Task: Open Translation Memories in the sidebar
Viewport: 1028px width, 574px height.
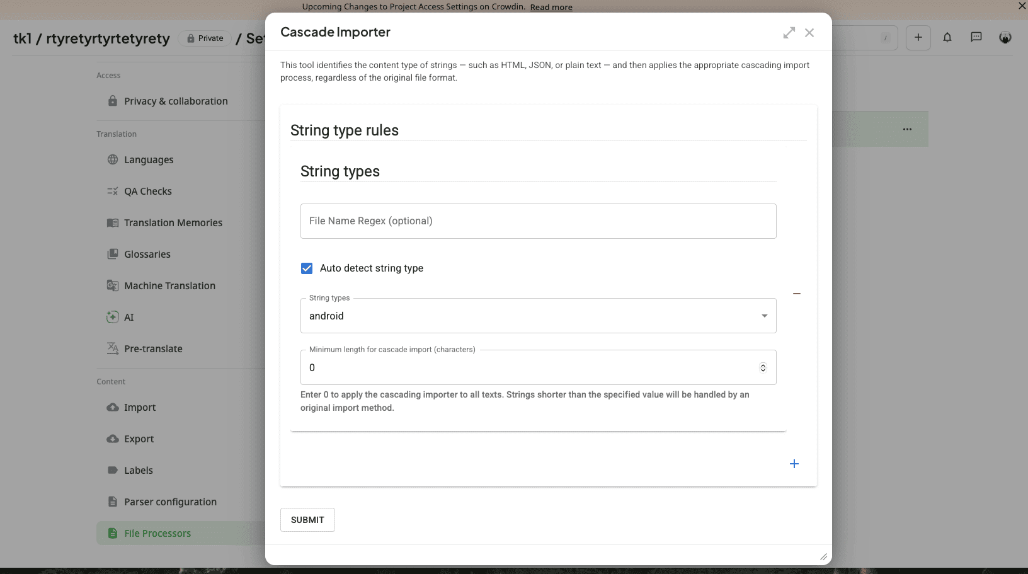Action: (173, 222)
